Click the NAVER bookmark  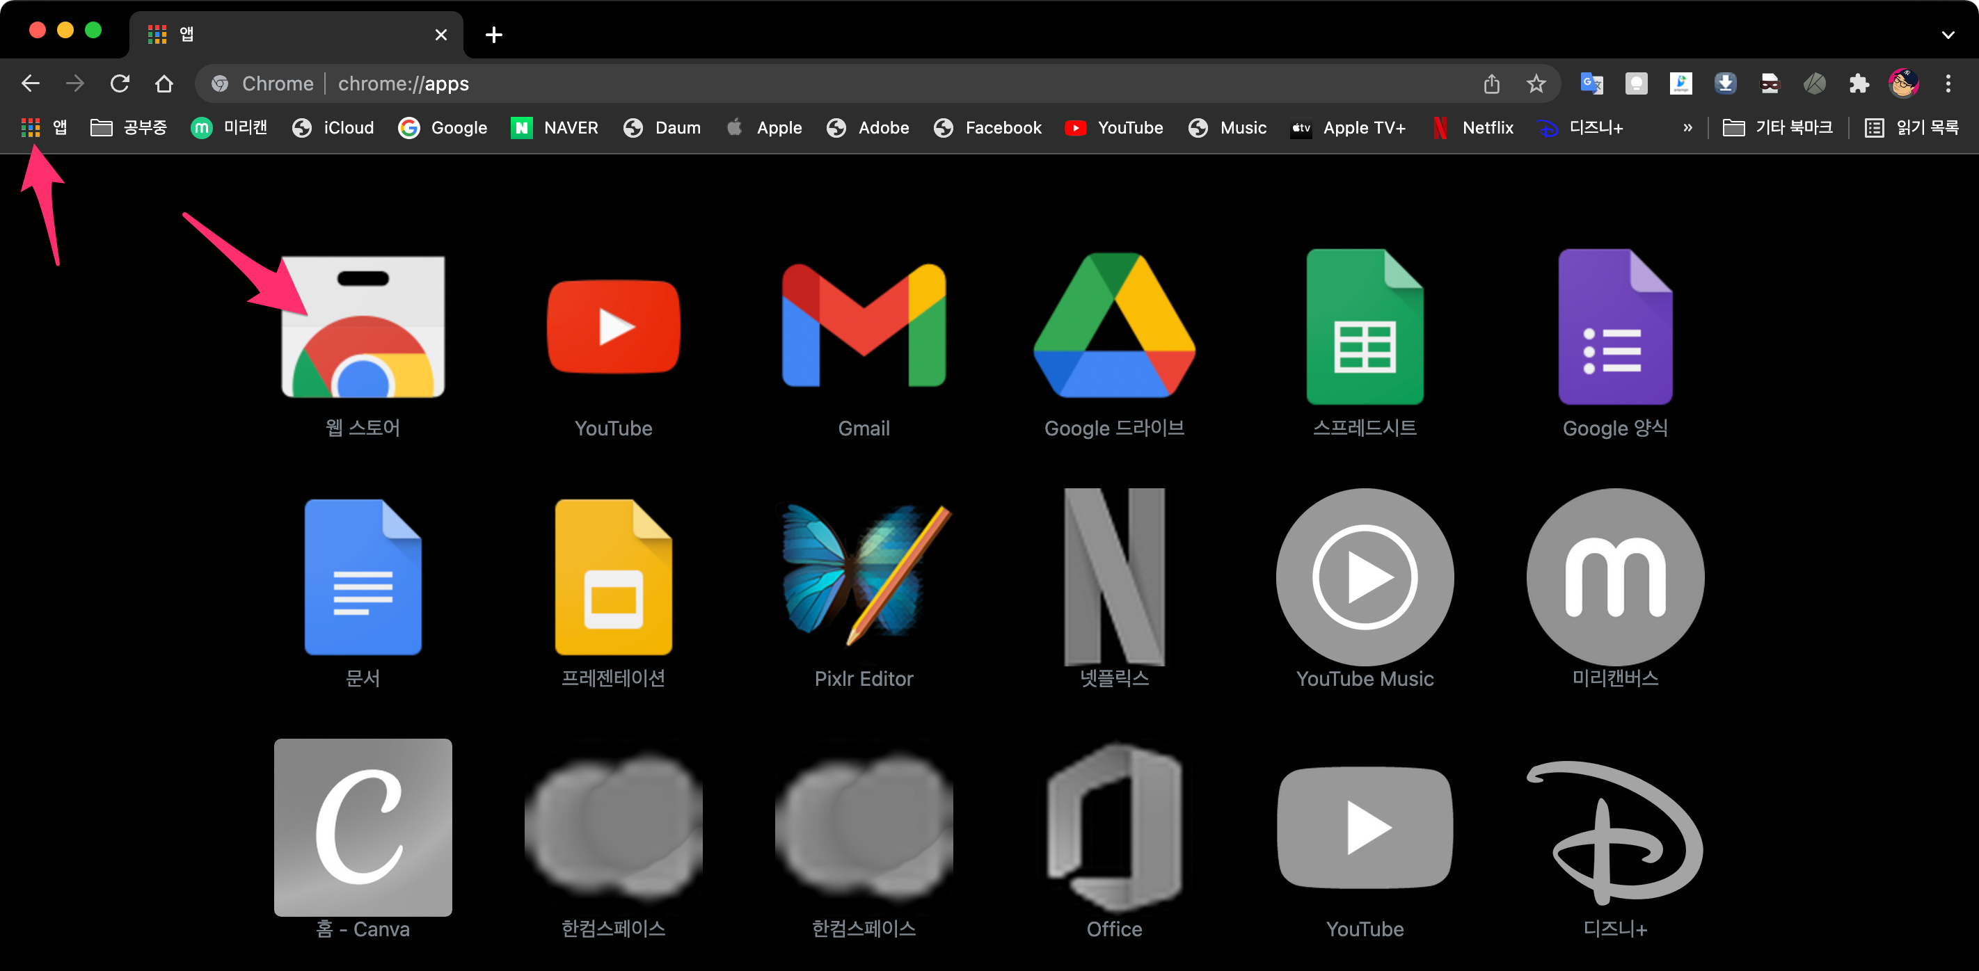(x=554, y=127)
